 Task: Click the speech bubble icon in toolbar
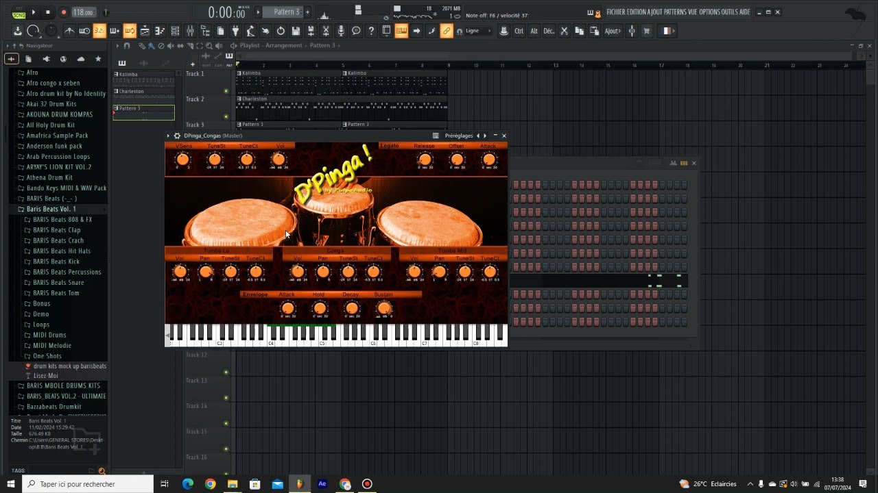point(356,31)
